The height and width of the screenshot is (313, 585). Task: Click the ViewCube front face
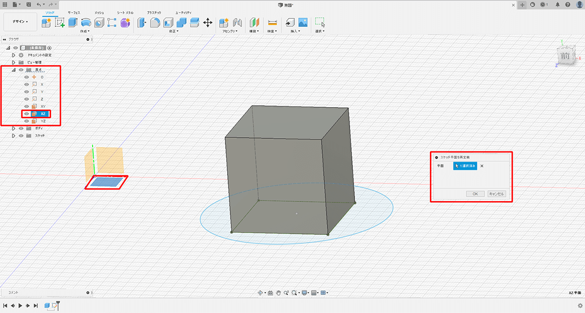[565, 56]
